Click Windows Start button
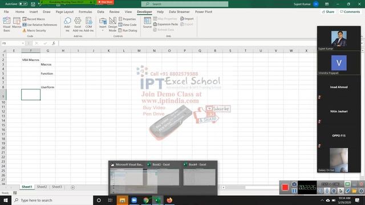 point(6,200)
